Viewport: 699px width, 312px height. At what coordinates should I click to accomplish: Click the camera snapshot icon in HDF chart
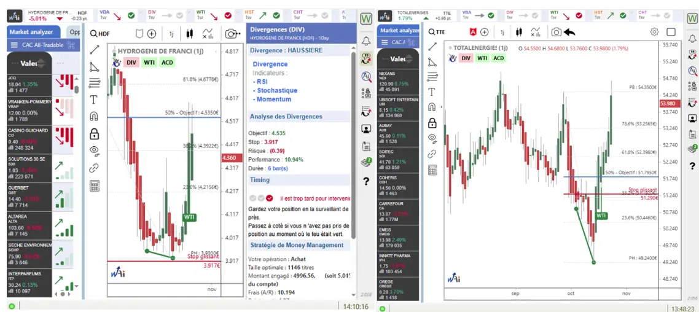232,33
